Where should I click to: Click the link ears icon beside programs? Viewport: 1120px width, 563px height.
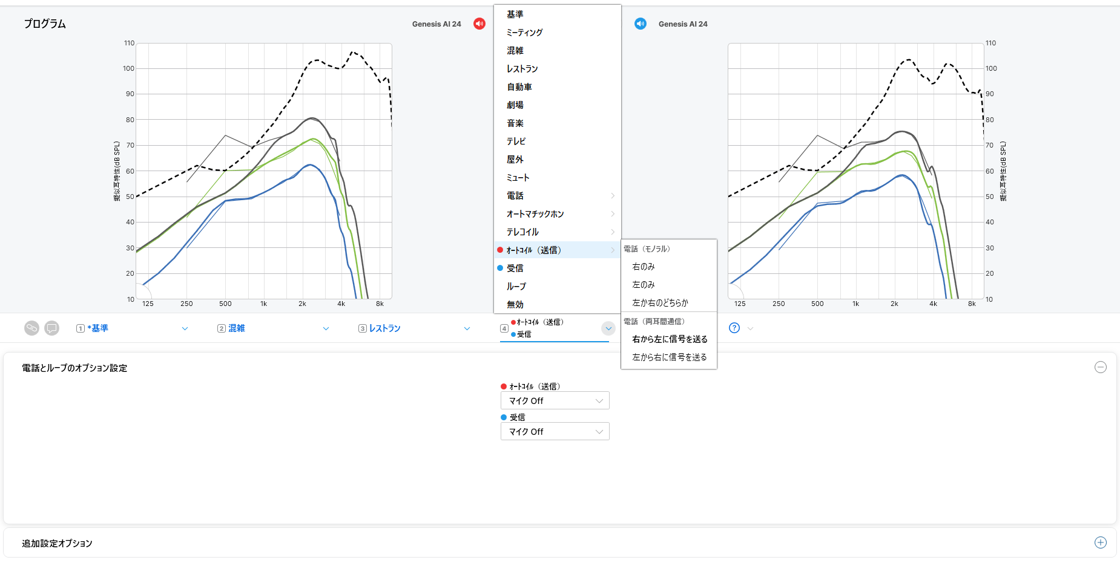[x=31, y=328]
